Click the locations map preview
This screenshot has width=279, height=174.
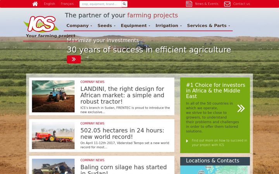point(215,170)
